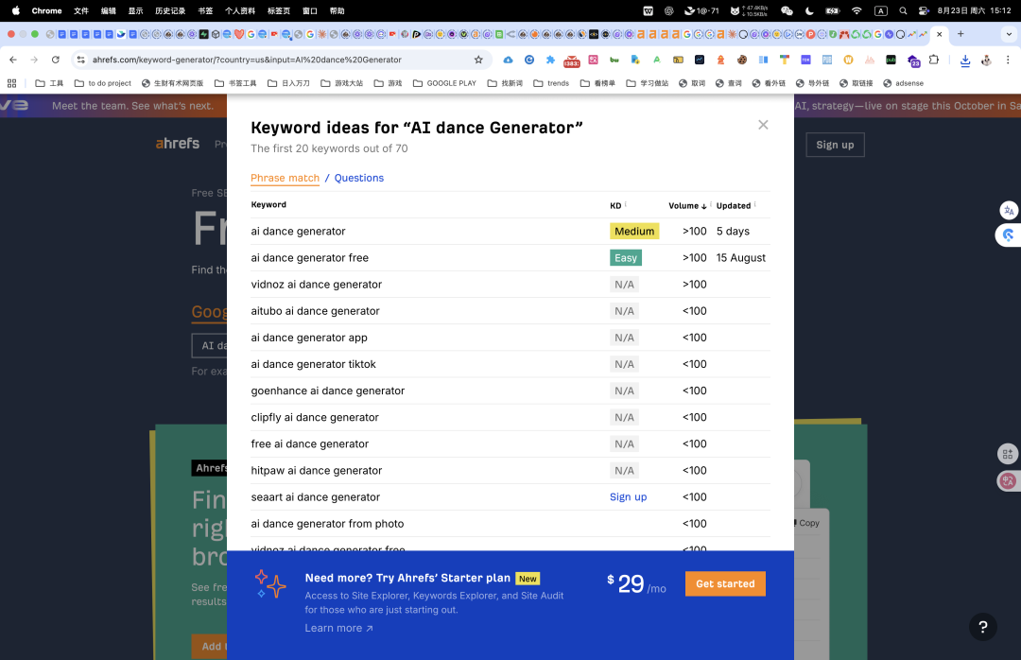
Task: Switch to the Questions tab
Action: (x=359, y=178)
